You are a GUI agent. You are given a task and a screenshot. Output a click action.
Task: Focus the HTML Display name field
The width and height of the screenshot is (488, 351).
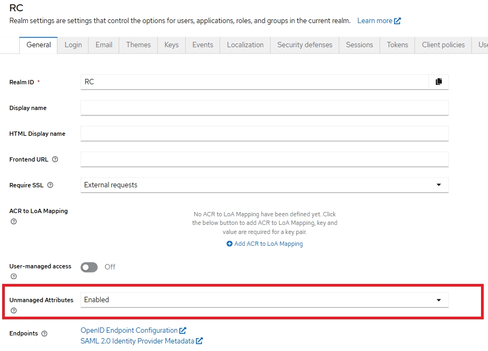[x=264, y=134]
